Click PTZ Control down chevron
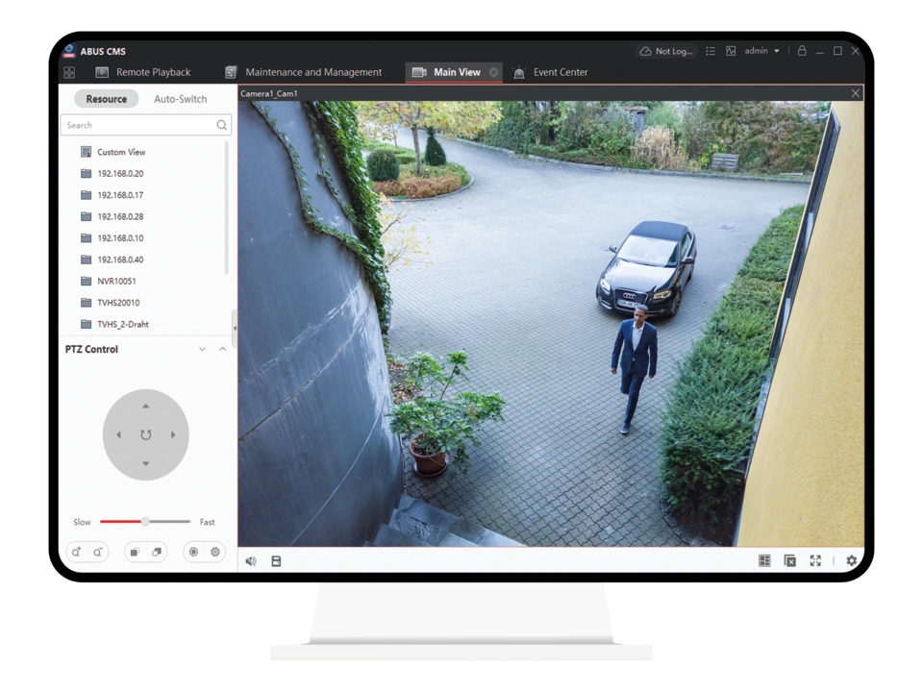The image size is (923, 692). coord(203,349)
